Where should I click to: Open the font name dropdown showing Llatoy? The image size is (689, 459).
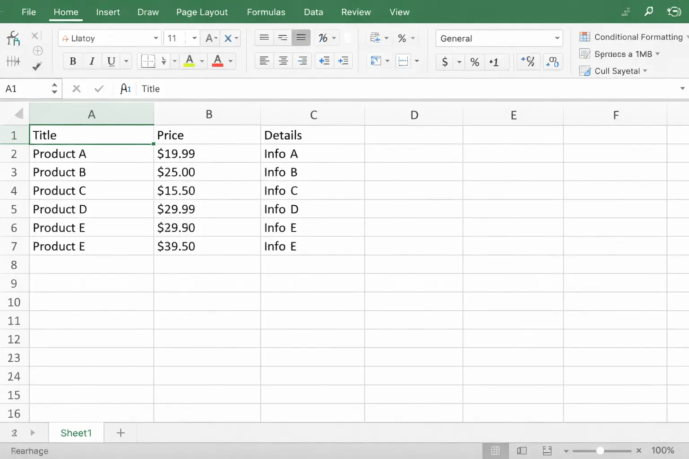click(156, 38)
